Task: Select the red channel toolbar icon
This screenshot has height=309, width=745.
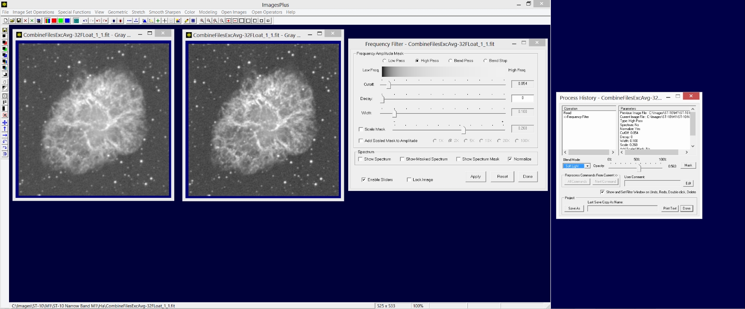Action: [x=54, y=21]
